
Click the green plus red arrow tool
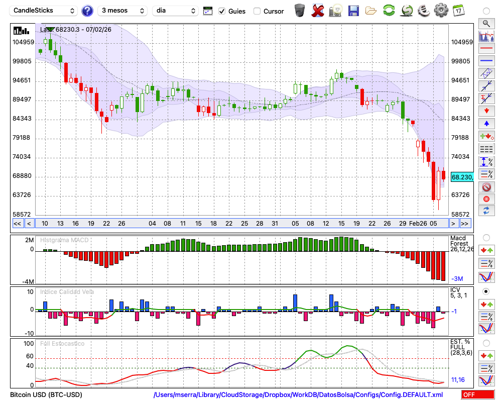point(486,136)
